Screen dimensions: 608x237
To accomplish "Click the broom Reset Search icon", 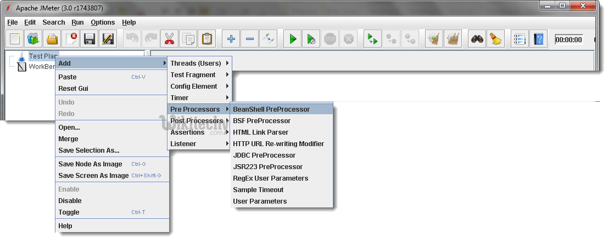I will 496,39.
